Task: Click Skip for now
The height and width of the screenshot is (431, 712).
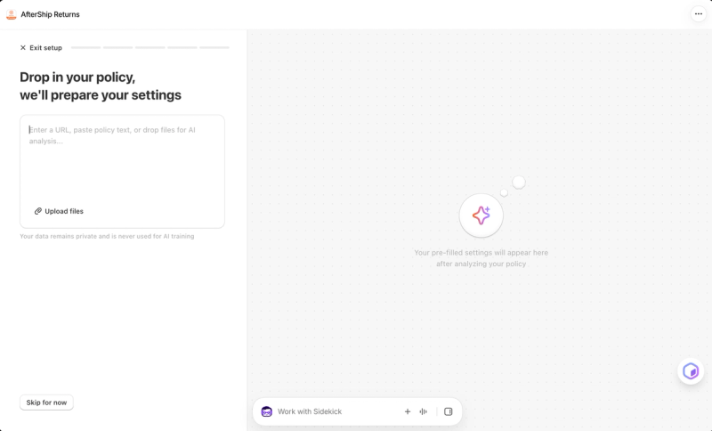Action: (46, 403)
